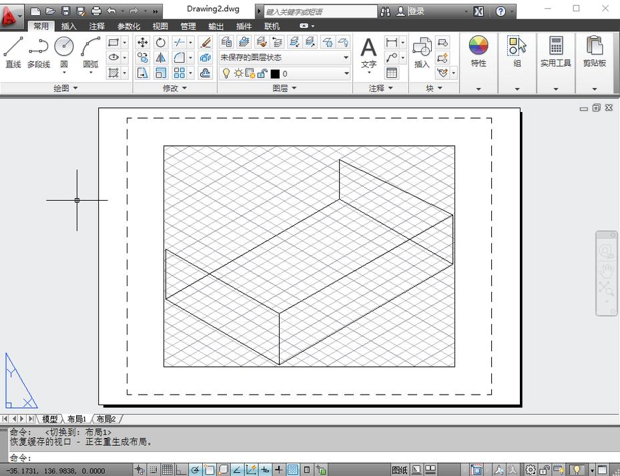Click the Offset tool icon
The image size is (620, 476).
pos(205,73)
